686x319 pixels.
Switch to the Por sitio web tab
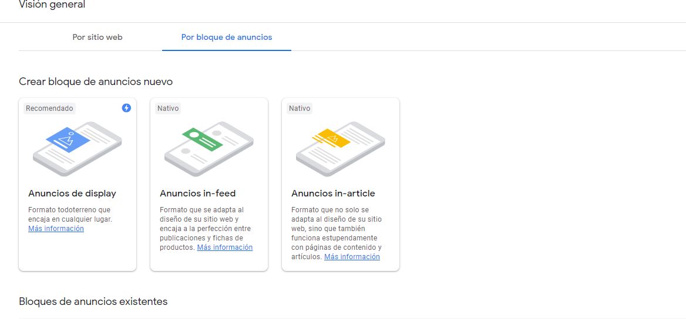tap(97, 37)
